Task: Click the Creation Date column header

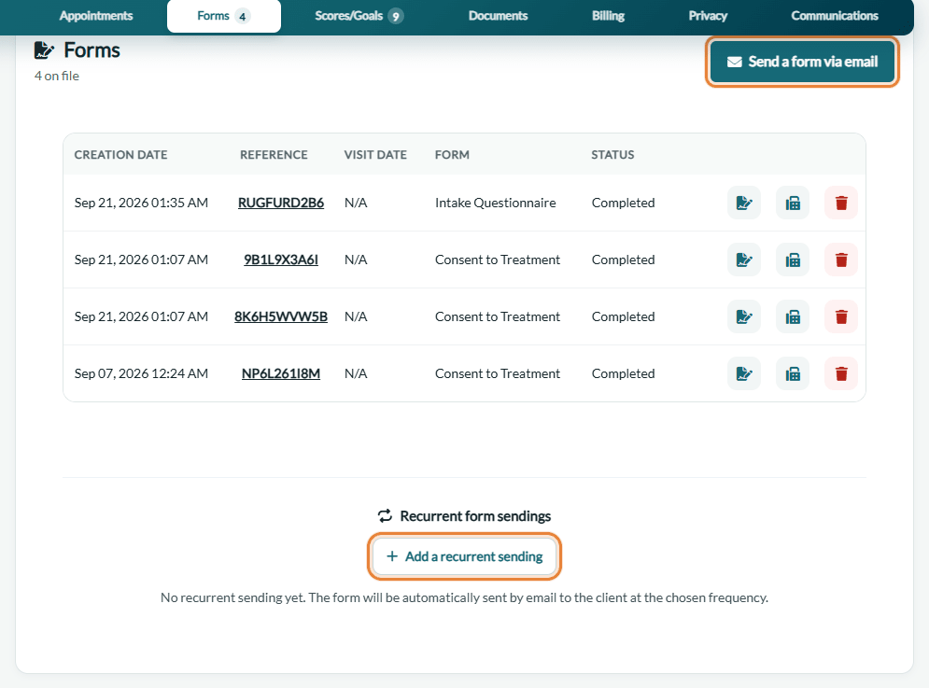Action: coord(120,155)
